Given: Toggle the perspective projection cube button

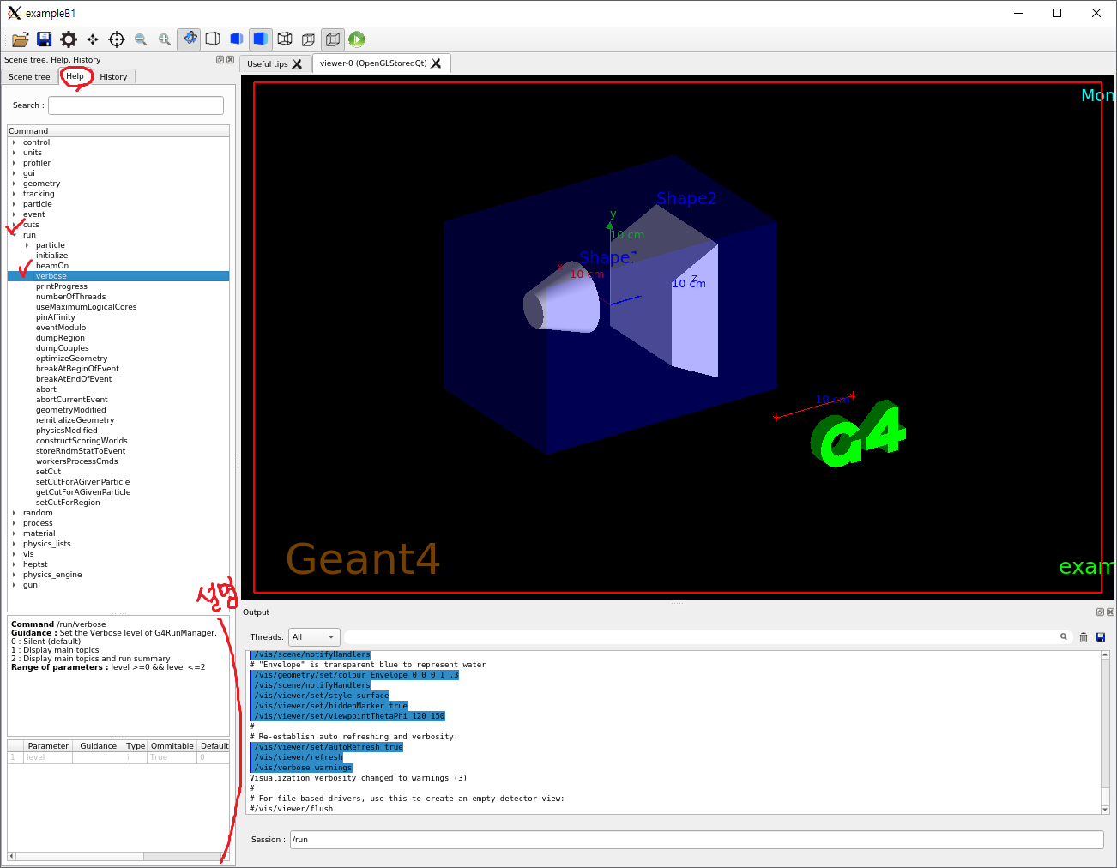Looking at the screenshot, I should click(285, 39).
